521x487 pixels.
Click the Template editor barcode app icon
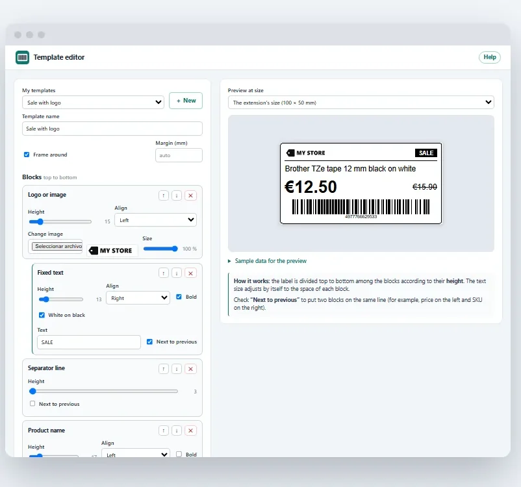tap(22, 58)
